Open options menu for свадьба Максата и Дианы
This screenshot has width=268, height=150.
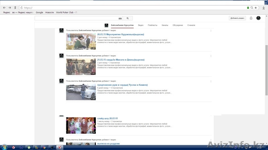click(211, 56)
